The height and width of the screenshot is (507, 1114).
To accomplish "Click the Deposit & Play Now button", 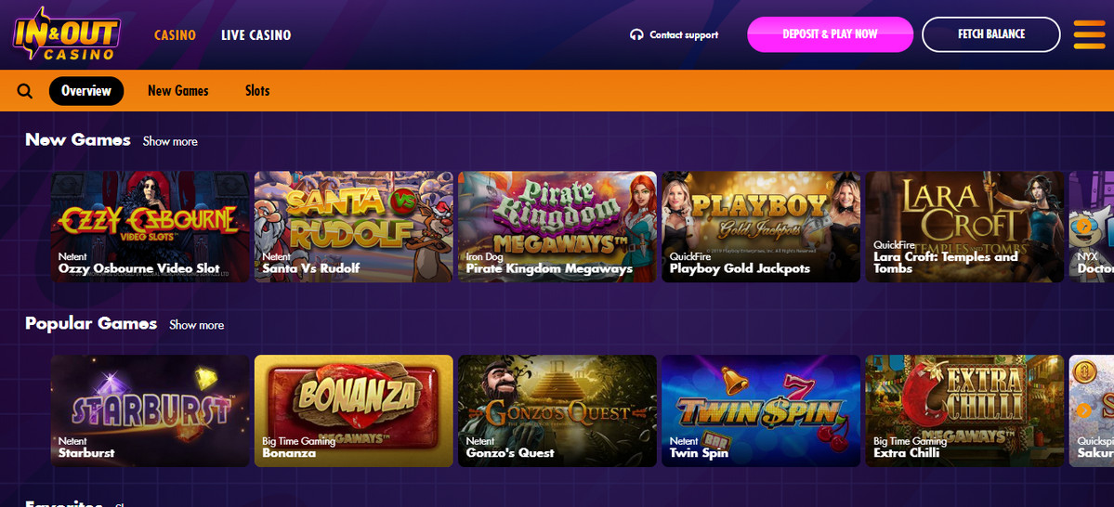I will click(x=830, y=34).
